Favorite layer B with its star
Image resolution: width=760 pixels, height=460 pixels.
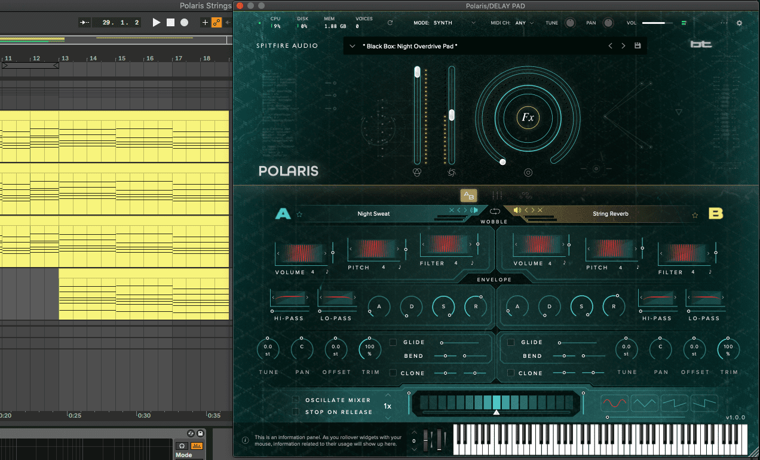coord(695,214)
